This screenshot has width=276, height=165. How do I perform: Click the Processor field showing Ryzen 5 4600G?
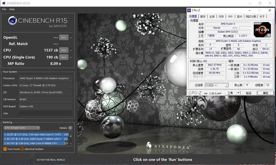[46, 78]
